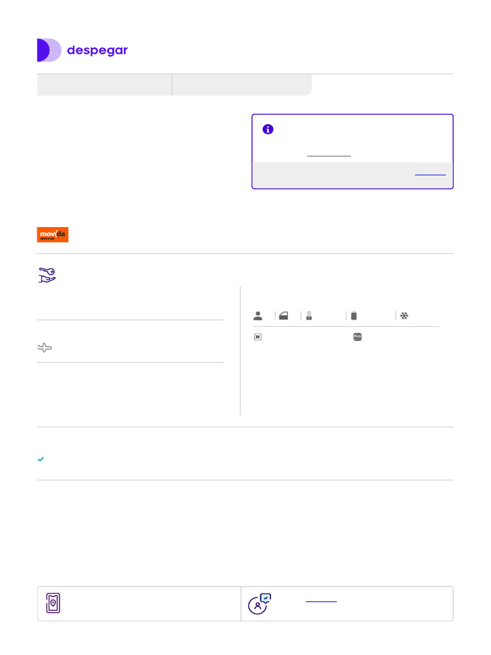Click the car key handover icon
This screenshot has height=655, width=491.
(47, 275)
